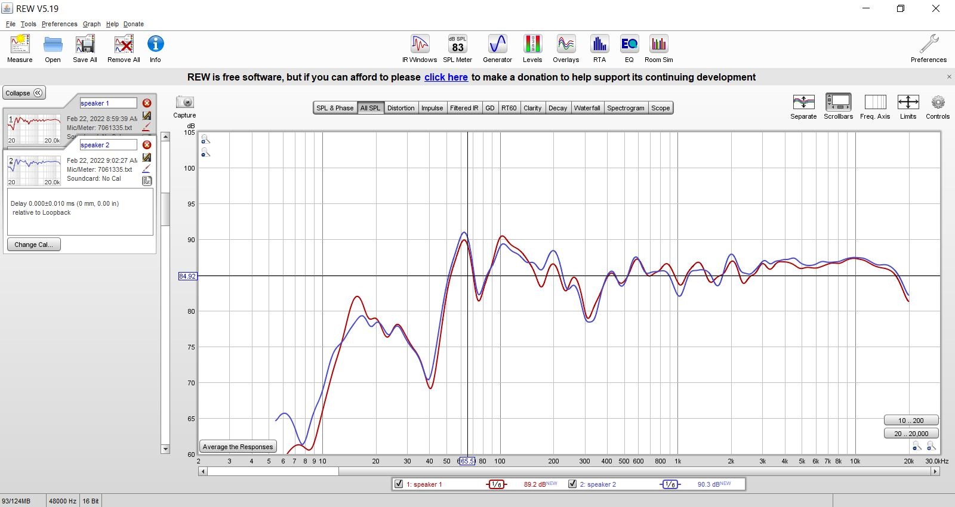Open the EQ window
The width and height of the screenshot is (955, 507).
coord(629,48)
